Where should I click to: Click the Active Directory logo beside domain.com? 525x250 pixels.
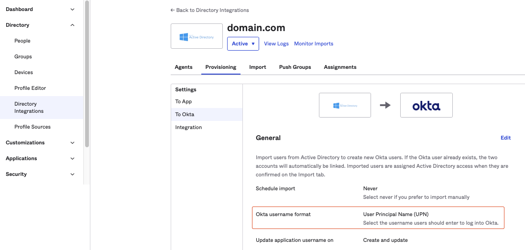tap(197, 36)
